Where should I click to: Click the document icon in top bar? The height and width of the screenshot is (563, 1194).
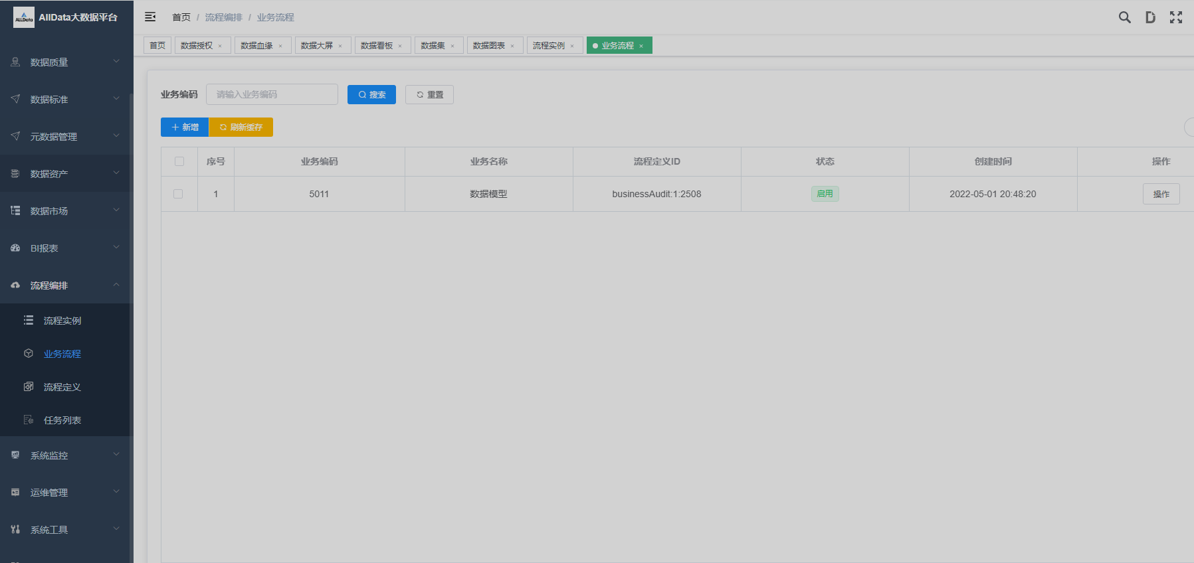(x=1150, y=17)
